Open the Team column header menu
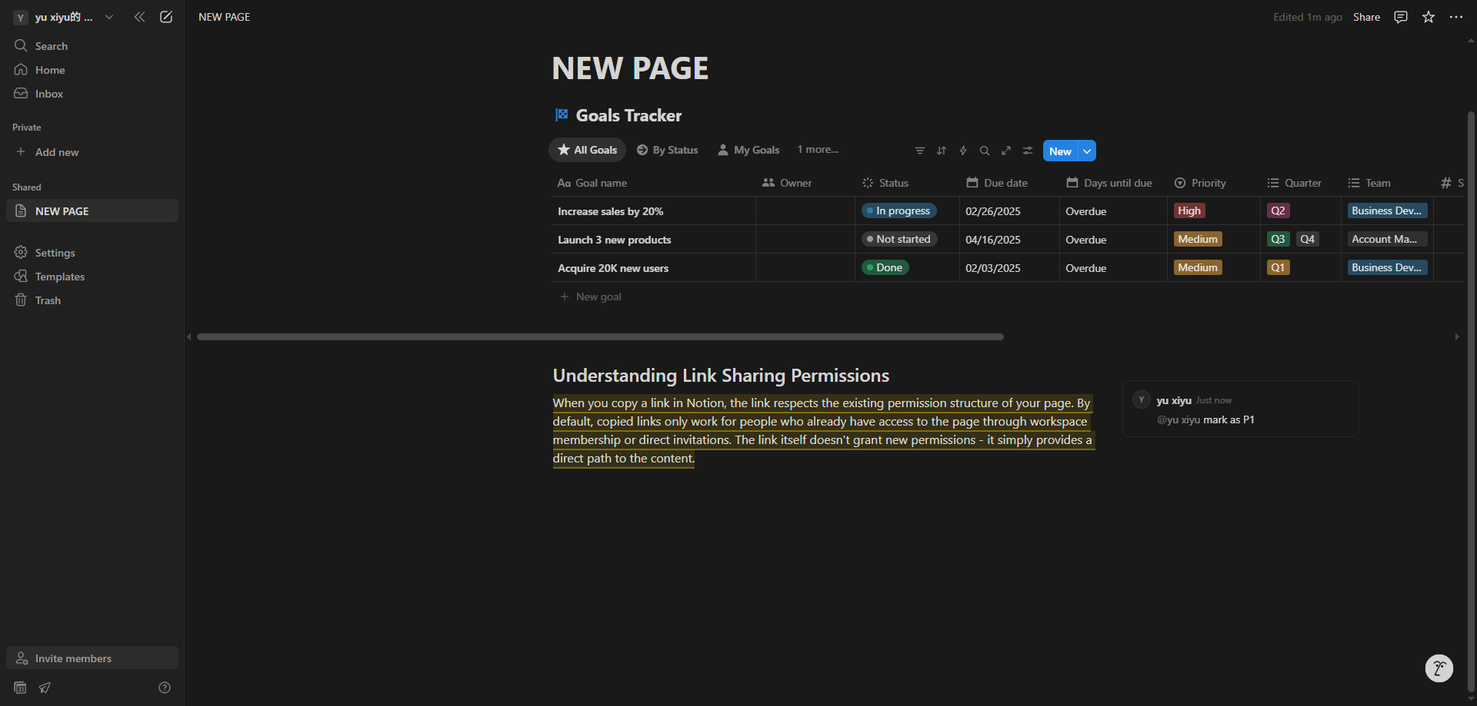Viewport: 1477px width, 706px height. click(1388, 183)
